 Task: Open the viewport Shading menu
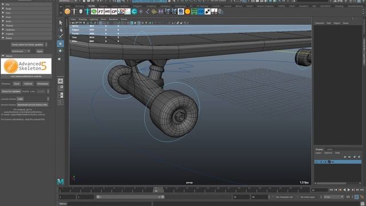click(82, 19)
